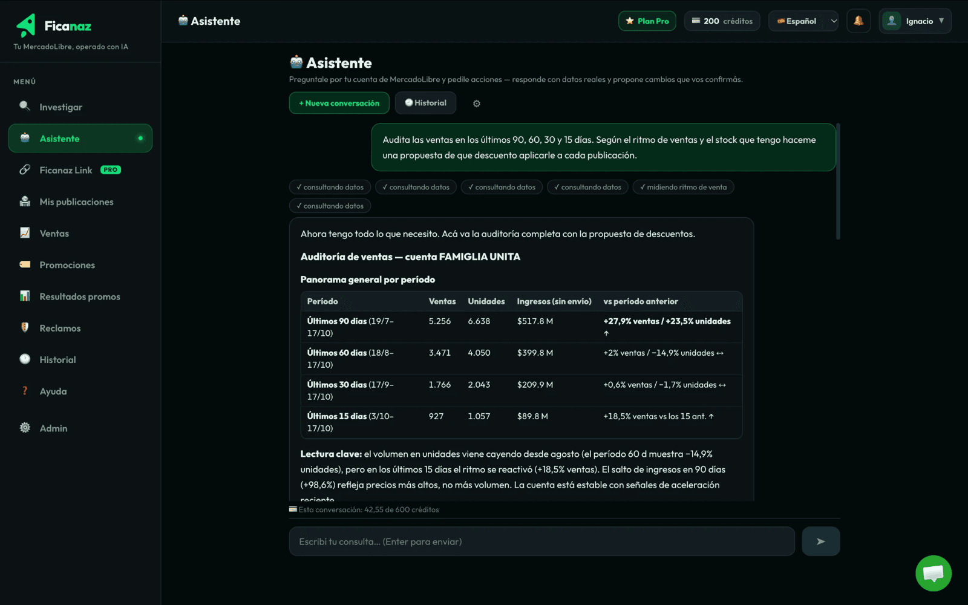The width and height of the screenshot is (968, 605).
Task: Send the message with arrow button
Action: [x=821, y=541]
